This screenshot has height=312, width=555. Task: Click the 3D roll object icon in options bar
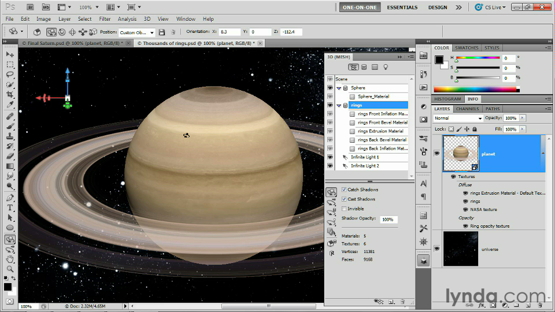coord(62,32)
